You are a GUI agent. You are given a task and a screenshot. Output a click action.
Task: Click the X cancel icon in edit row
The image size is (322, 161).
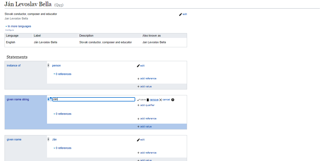[161, 100]
